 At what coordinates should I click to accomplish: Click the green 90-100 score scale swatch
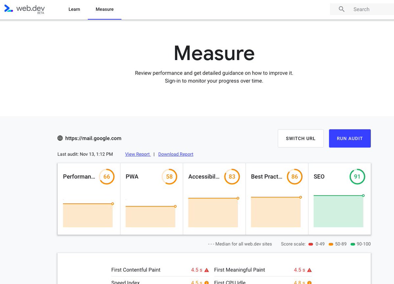[x=353, y=244]
